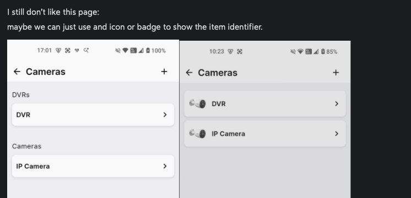
Task: Expand DVR chevron in right screen
Action: point(337,104)
